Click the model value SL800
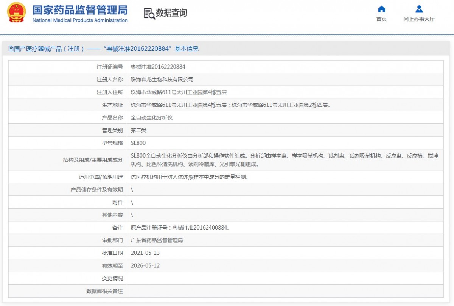Image resolution: width=454 pixels, height=306 pixels. pos(138,143)
